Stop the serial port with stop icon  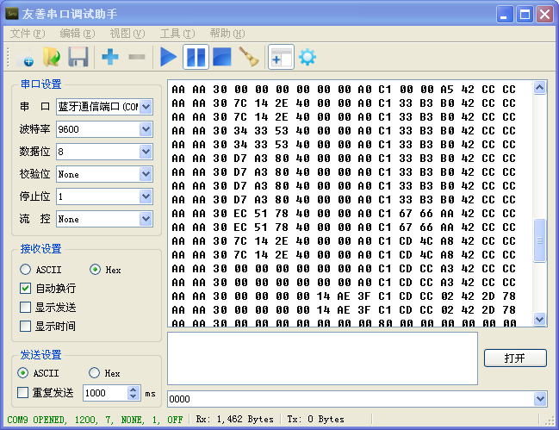221,57
